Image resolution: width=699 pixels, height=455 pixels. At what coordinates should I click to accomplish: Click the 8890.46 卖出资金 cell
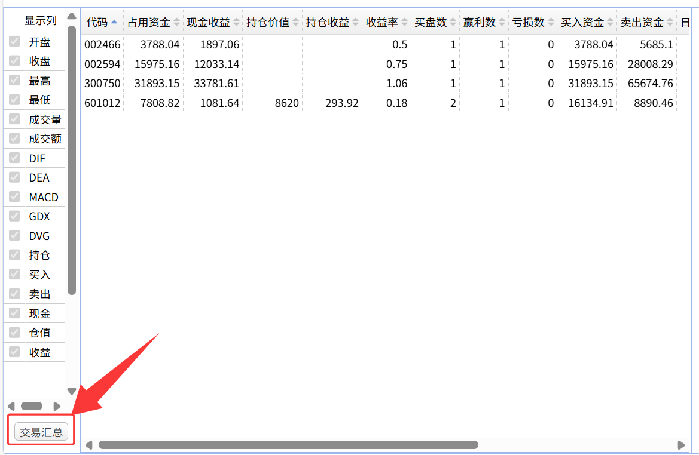click(647, 103)
